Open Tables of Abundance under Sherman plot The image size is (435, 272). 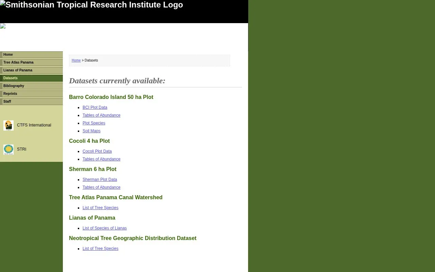tap(101, 187)
